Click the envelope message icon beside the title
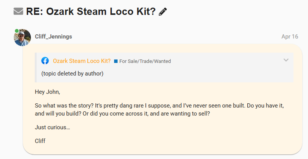This screenshot has height=159, width=308. pyautogui.click(x=18, y=11)
